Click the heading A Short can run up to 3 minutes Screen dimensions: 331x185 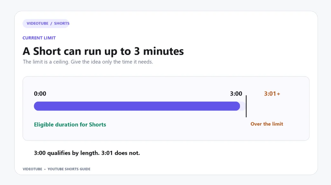(x=103, y=51)
